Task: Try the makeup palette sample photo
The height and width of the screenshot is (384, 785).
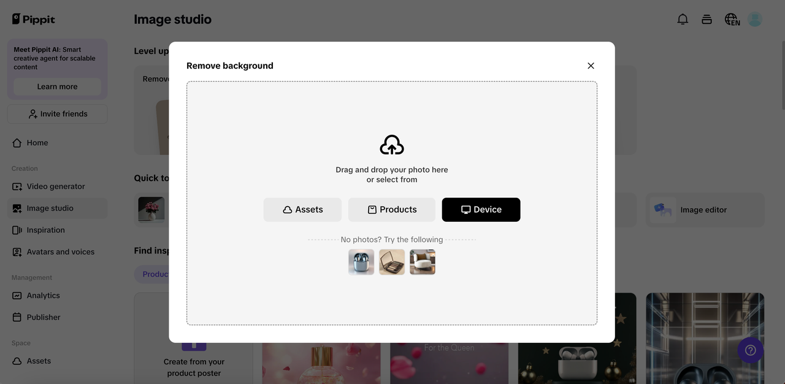Action: [392, 262]
